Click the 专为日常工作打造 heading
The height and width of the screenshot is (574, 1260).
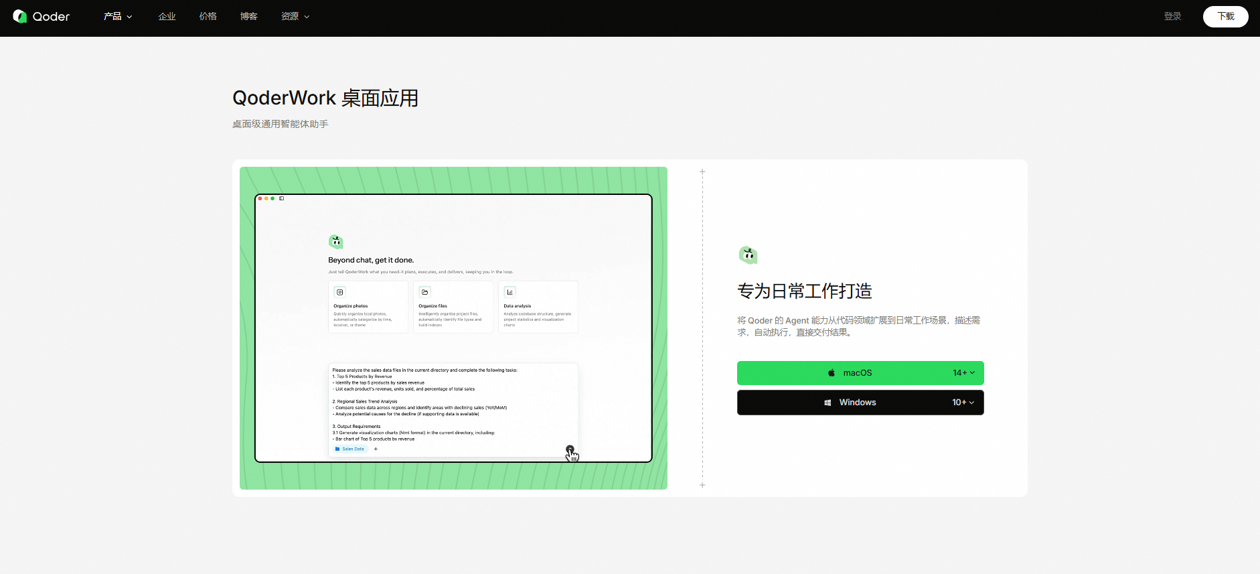click(x=805, y=291)
